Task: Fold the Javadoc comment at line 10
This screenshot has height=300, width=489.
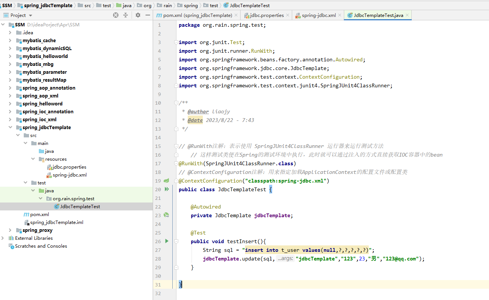Action: pyautogui.click(x=176, y=103)
